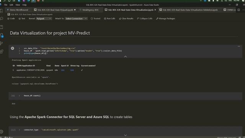Open the Edit menu

click(11, 5)
